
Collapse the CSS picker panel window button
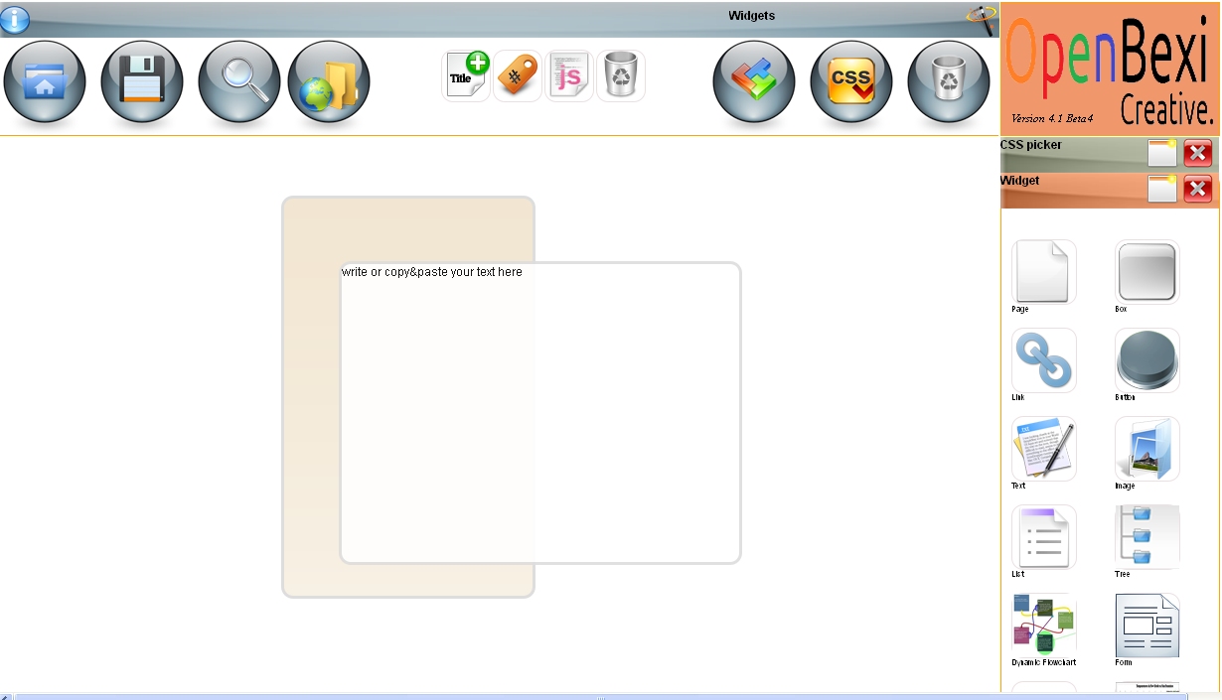point(1162,153)
